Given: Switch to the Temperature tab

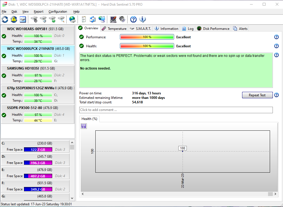Looking at the screenshot, I should (114, 29).
